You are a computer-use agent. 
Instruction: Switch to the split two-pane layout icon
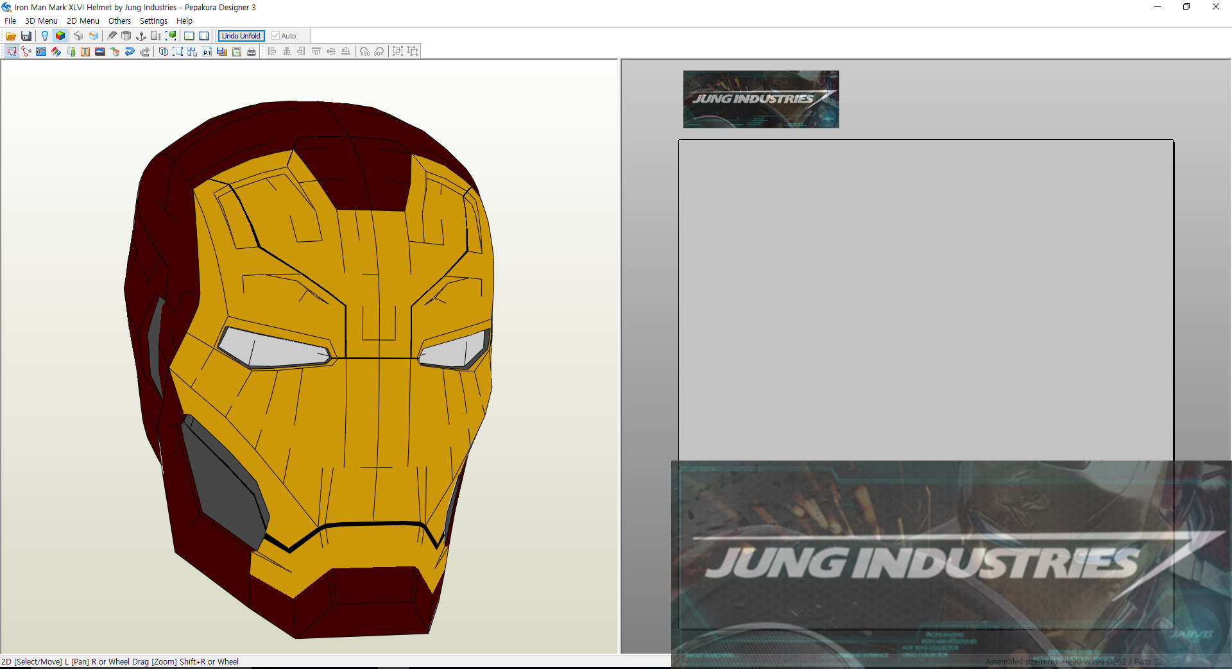[189, 36]
